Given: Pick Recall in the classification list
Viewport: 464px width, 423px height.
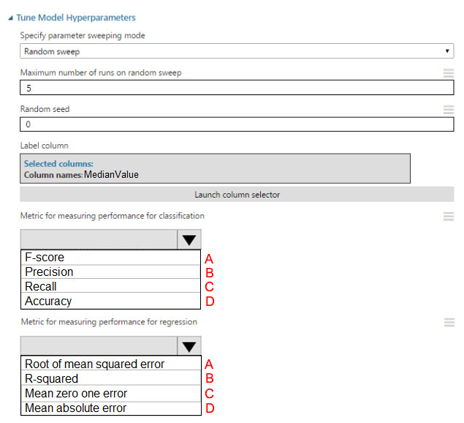Looking at the screenshot, I should point(110,286).
